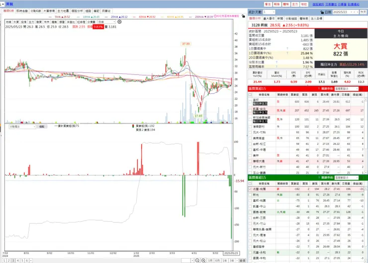Click the help icon in the green 區間賣超15 header
The width and height of the screenshot is (368, 263).
click(x=319, y=178)
